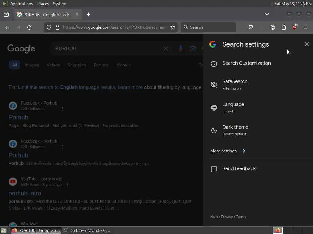Reload the current page
Screen dimensions: 313x234
point(29,27)
